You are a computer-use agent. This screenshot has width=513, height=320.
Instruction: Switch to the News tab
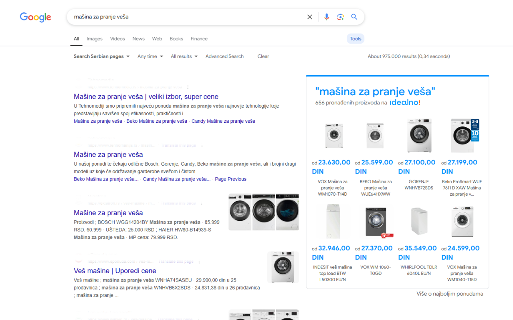138,39
